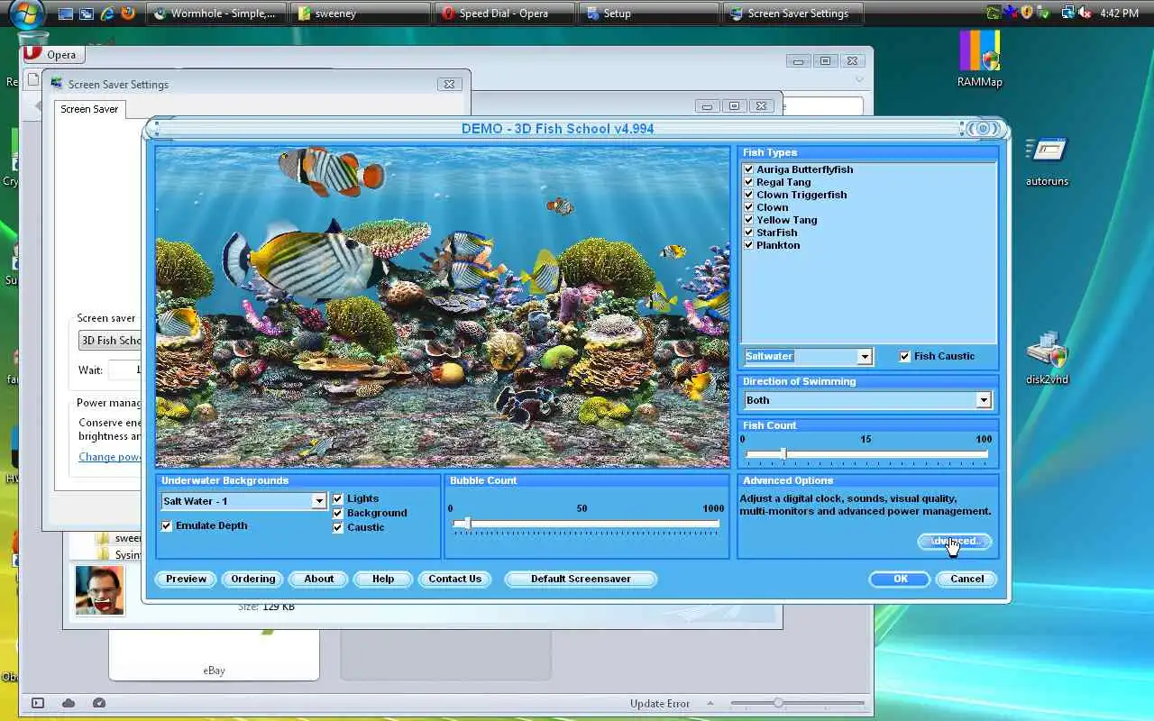Click OK in Fish School dialog
This screenshot has height=721, width=1154.
[900, 579]
